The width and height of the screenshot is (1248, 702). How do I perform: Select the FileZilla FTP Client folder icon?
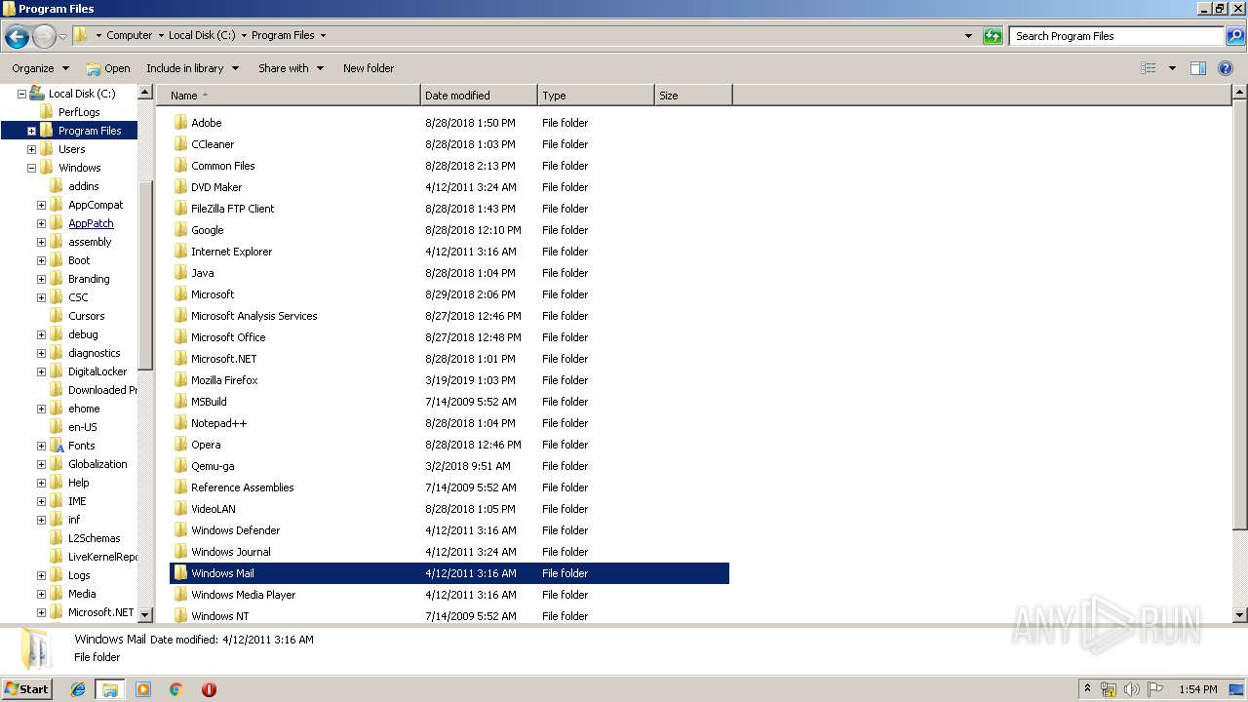pyautogui.click(x=180, y=209)
